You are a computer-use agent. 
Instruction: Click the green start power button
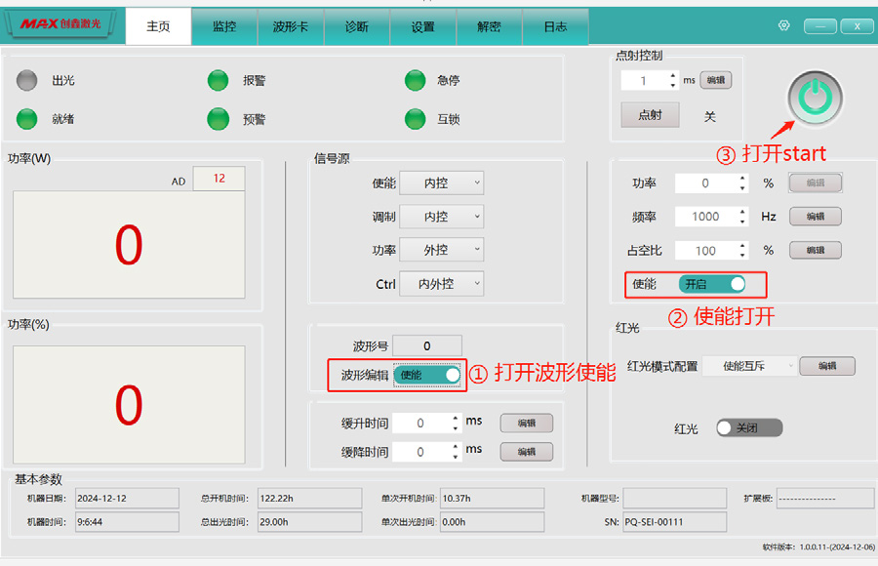click(x=815, y=98)
